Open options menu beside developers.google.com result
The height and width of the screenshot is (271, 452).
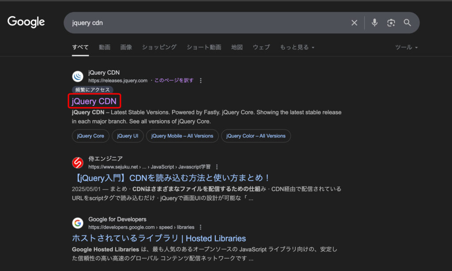pyautogui.click(x=201, y=227)
